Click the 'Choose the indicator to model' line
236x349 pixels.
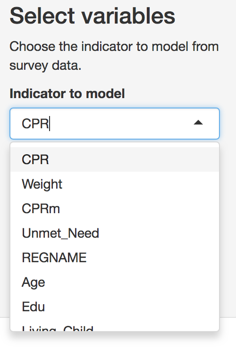click(x=114, y=47)
